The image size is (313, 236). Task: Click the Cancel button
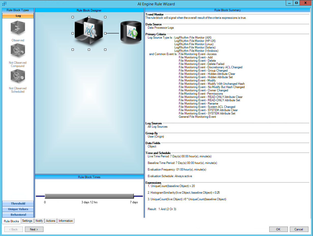pyautogui.click(x=299, y=229)
